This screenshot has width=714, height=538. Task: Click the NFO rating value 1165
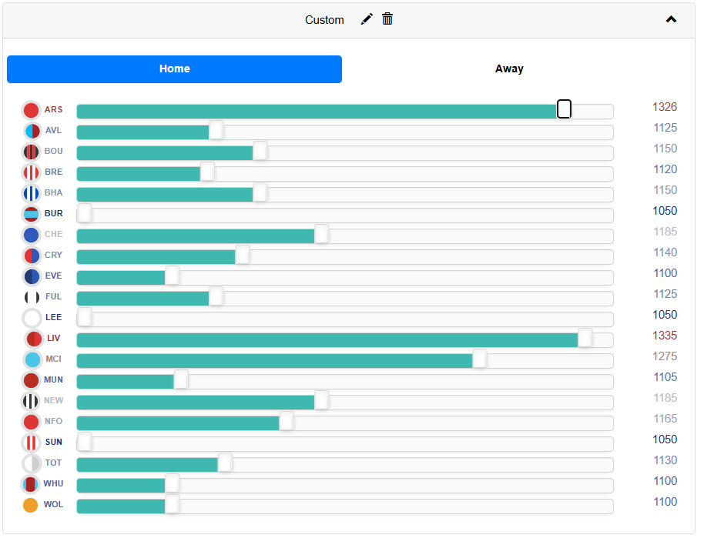point(665,419)
